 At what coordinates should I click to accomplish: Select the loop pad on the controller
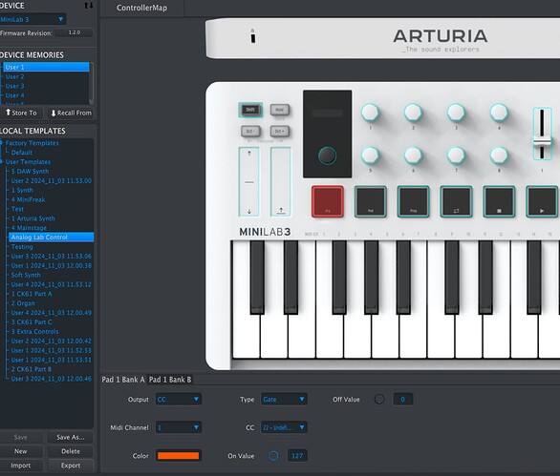[456, 201]
